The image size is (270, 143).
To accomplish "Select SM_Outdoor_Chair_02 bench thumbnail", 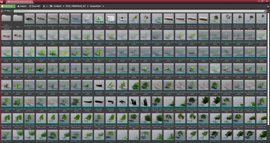I will [x=18, y=35].
